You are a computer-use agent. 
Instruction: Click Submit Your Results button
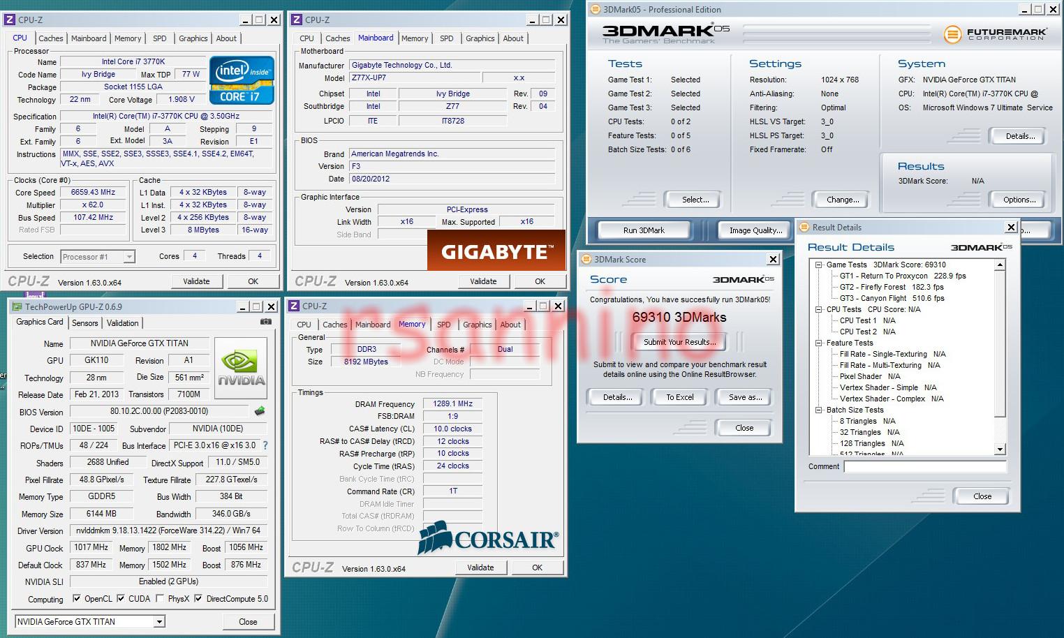click(679, 342)
